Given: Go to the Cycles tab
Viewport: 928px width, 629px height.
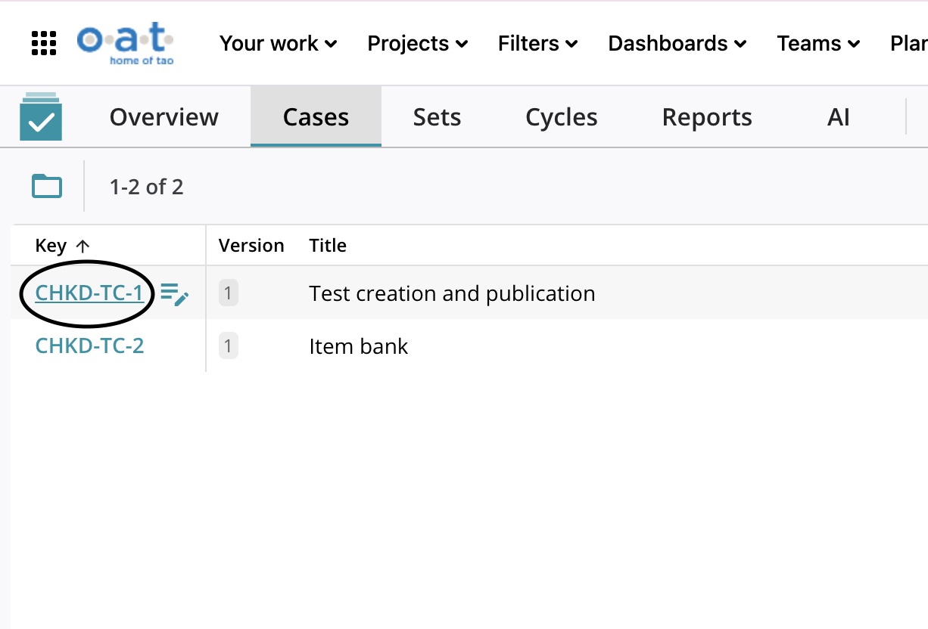Looking at the screenshot, I should (561, 117).
